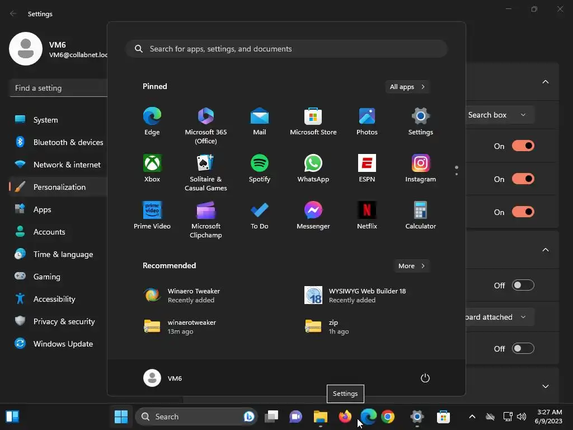Screen dimensions: 573x430
Task: Open Bluetooth & devices settings
Action: point(58,142)
